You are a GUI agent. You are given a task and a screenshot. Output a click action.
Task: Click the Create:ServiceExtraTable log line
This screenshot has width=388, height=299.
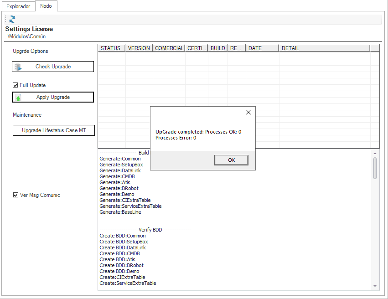128,284
